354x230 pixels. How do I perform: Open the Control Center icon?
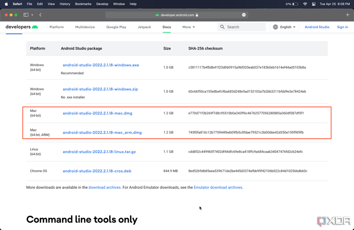[x=313, y=4]
